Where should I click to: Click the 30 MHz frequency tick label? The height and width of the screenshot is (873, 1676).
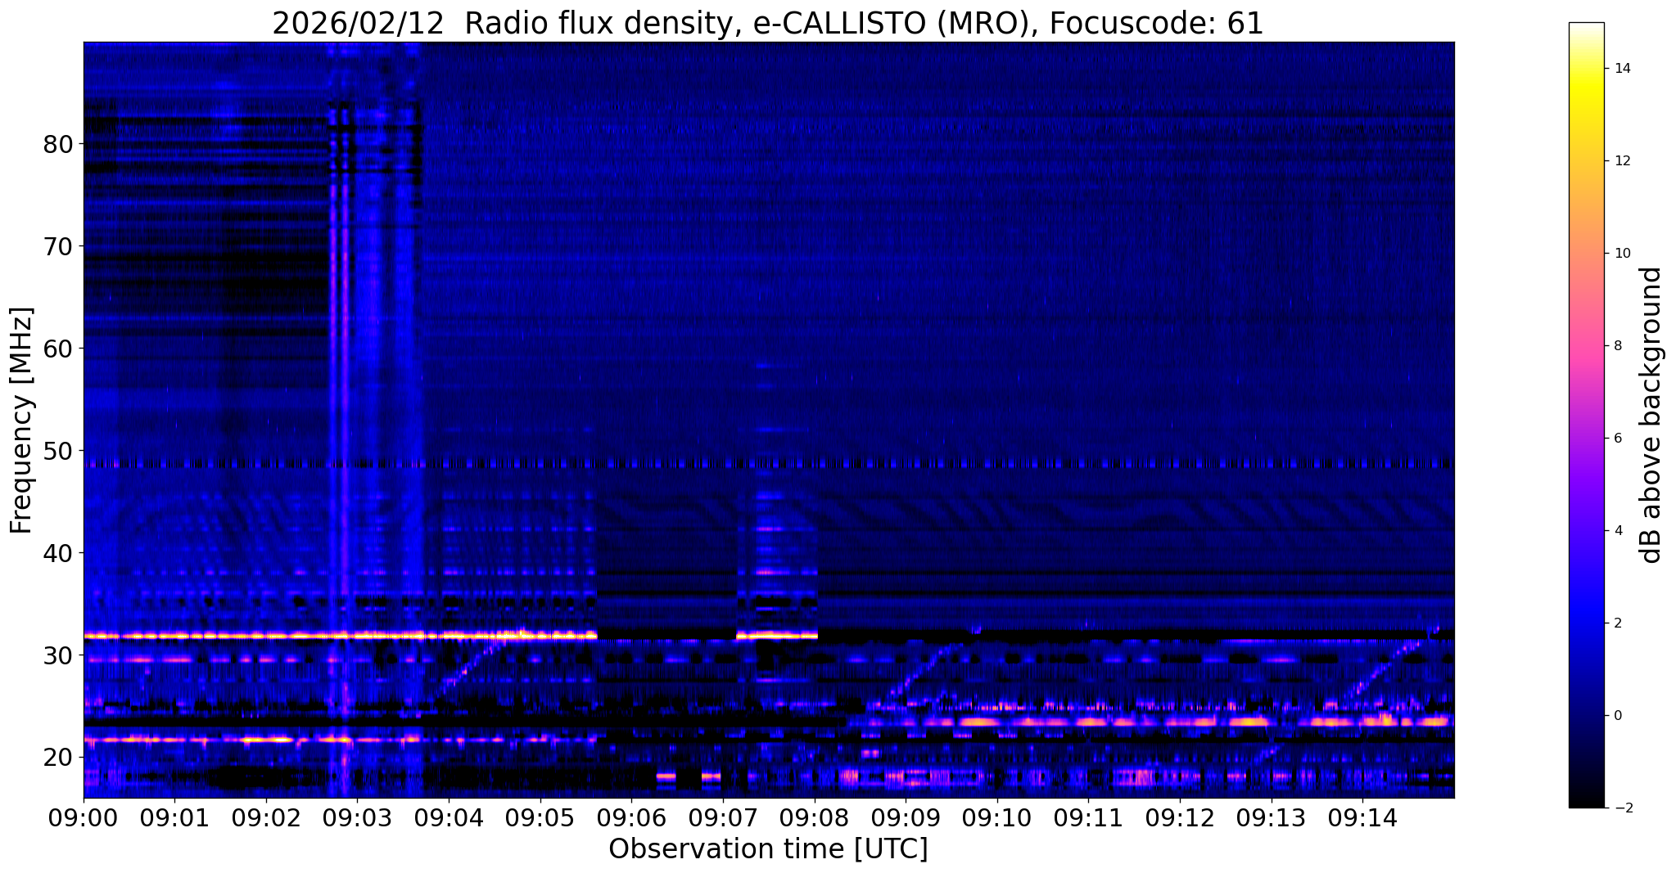(57, 655)
